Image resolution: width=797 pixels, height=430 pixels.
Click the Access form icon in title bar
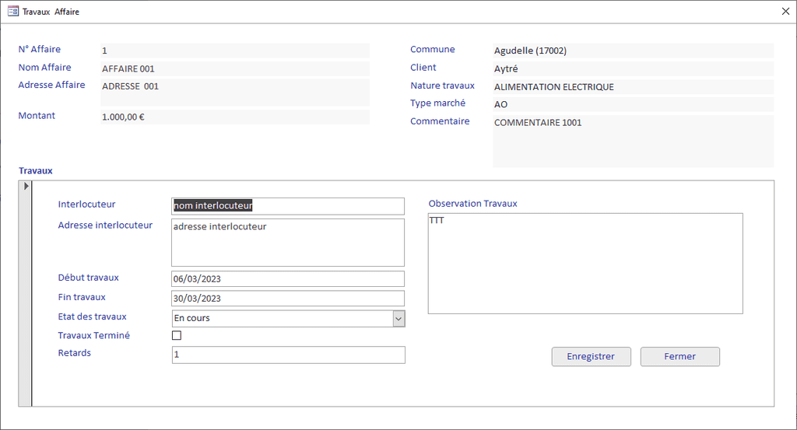[13, 12]
